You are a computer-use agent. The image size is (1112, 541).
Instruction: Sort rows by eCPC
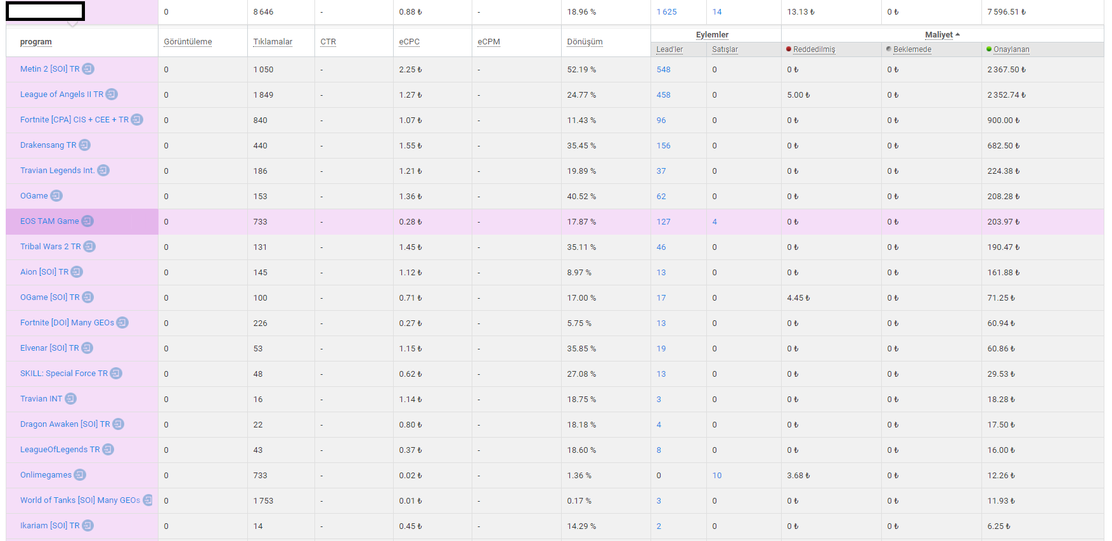click(410, 42)
